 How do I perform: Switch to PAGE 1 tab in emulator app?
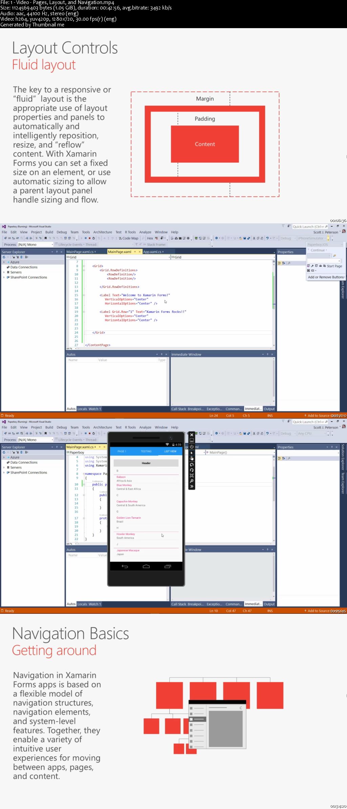[x=122, y=451]
